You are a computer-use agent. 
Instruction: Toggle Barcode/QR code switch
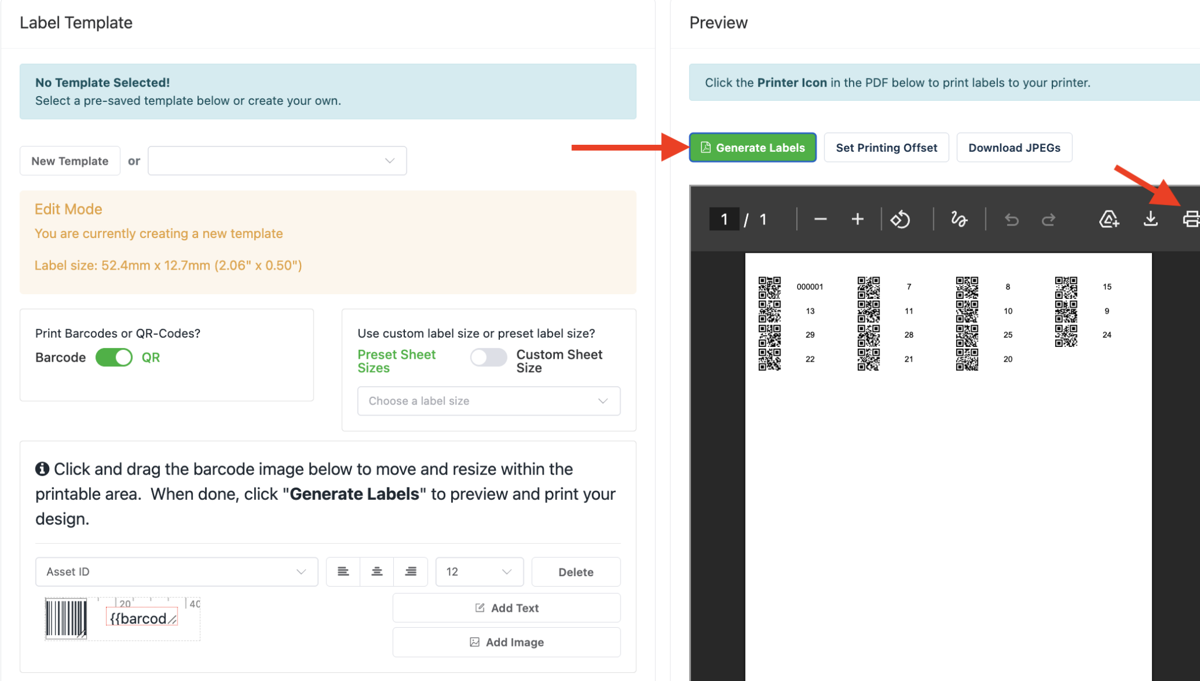click(x=114, y=357)
